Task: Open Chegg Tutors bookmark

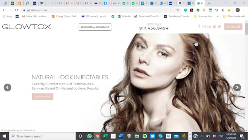Action: 65,16
